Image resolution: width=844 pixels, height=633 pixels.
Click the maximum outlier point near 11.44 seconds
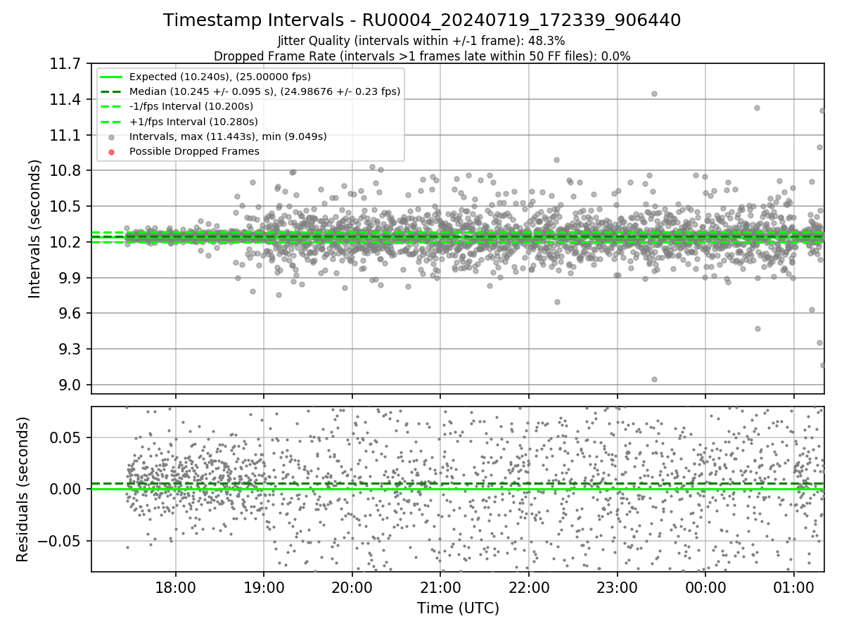click(654, 94)
